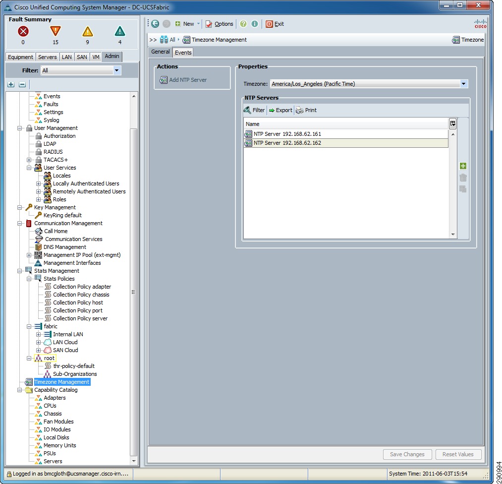This screenshot has height=484, width=502.
Task: Collapse the User Management node
Action: pyautogui.click(x=19, y=128)
